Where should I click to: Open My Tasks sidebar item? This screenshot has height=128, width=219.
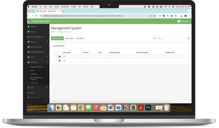(33, 32)
